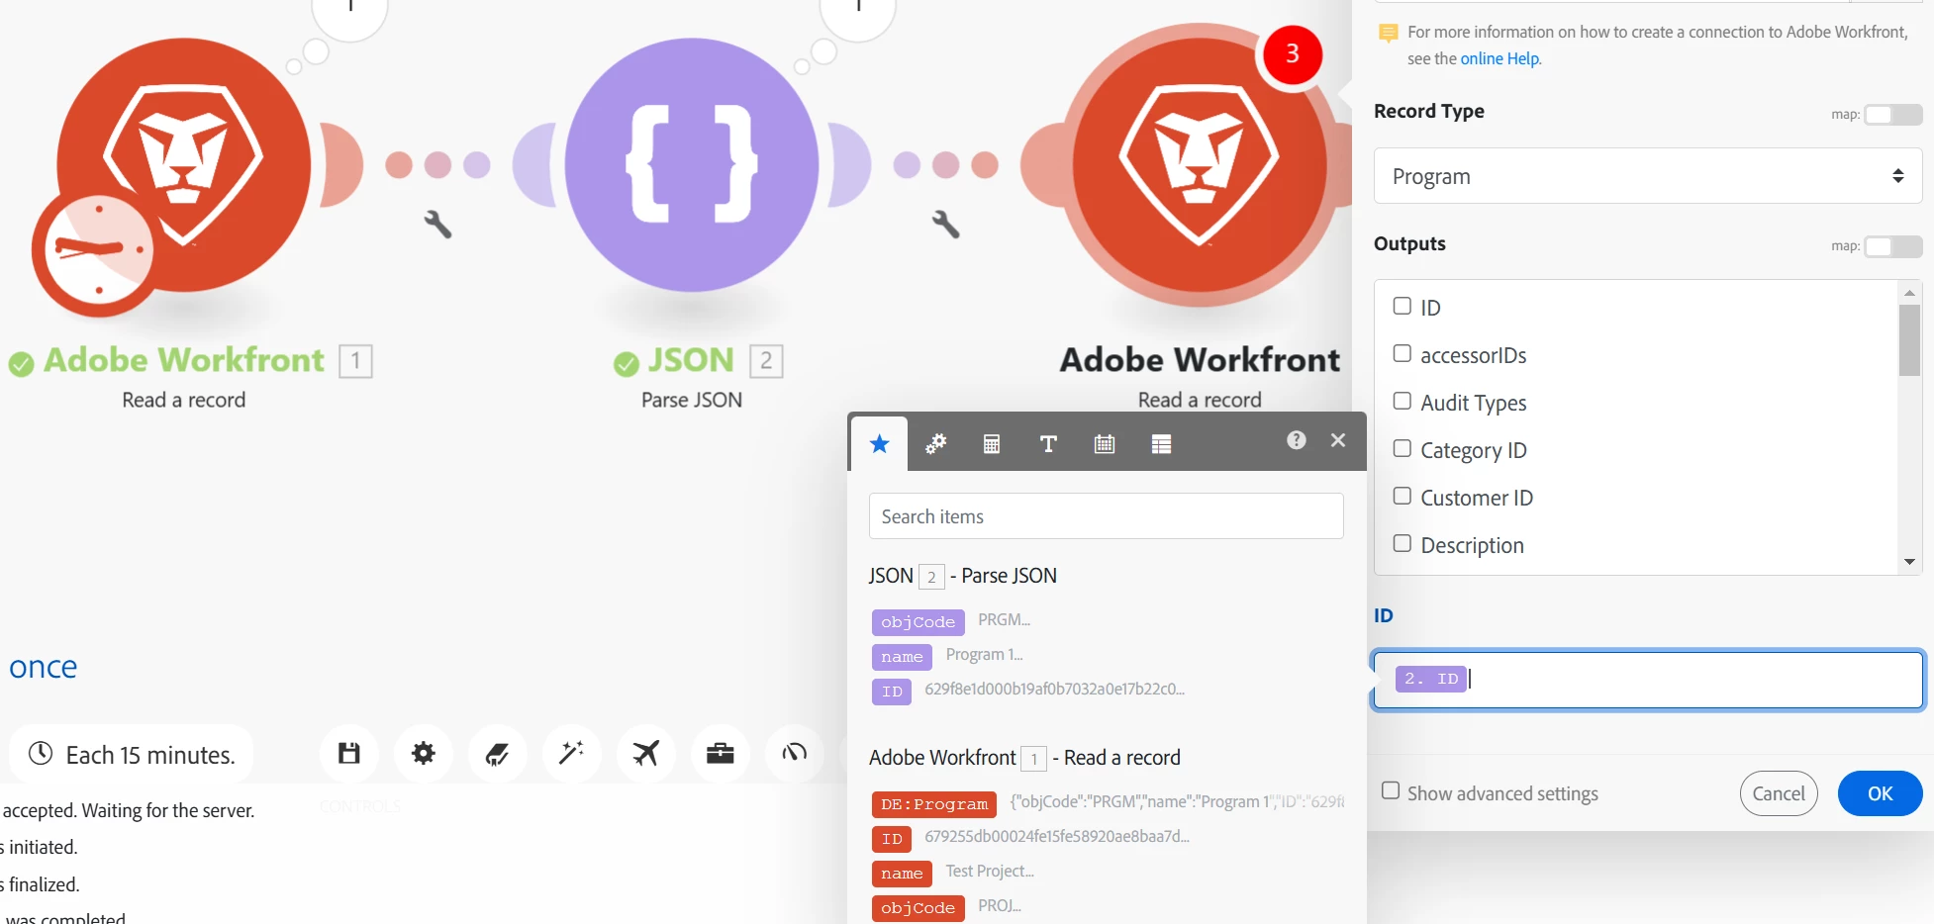This screenshot has width=1934, height=924.
Task: Click the once link
Action: click(44, 668)
